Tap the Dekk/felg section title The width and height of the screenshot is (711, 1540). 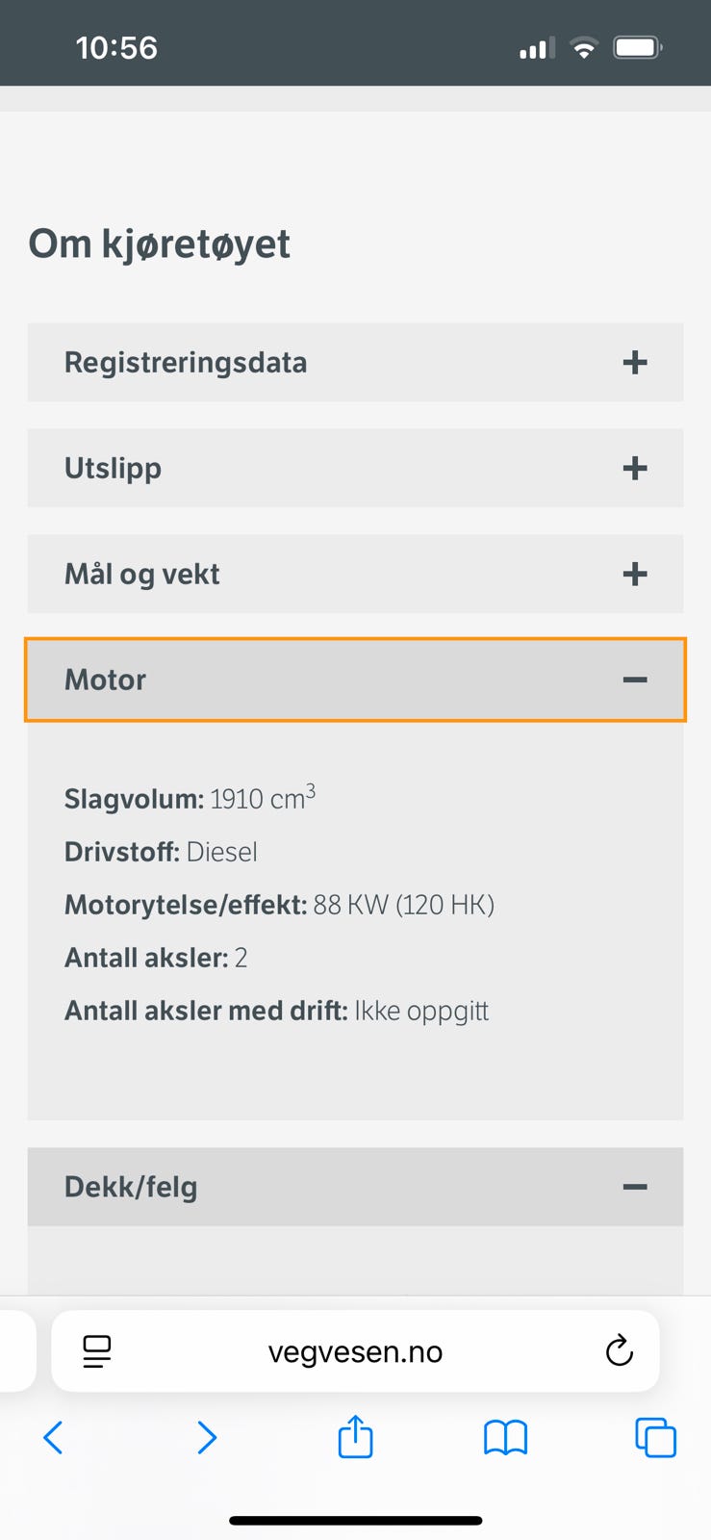(131, 1187)
